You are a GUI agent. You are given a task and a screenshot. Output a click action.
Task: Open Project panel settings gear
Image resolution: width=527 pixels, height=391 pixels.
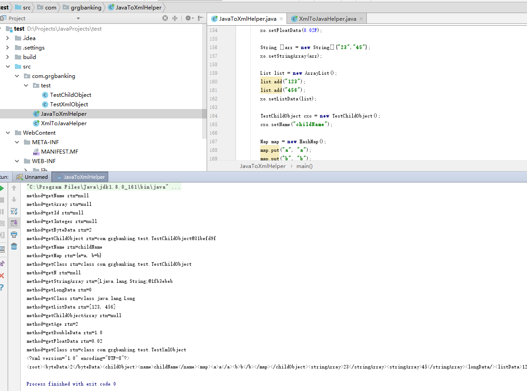(189, 18)
